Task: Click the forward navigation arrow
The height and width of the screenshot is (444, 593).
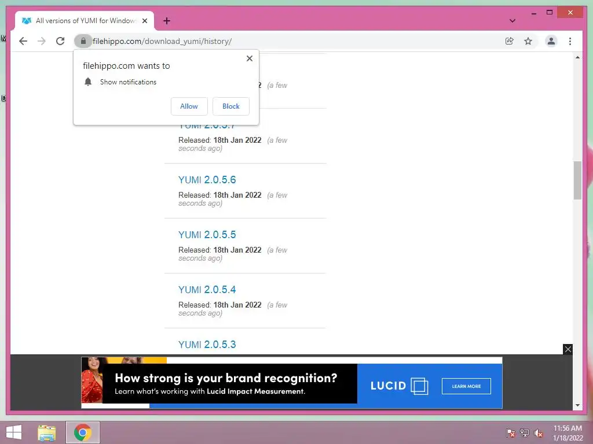Action: [x=42, y=41]
